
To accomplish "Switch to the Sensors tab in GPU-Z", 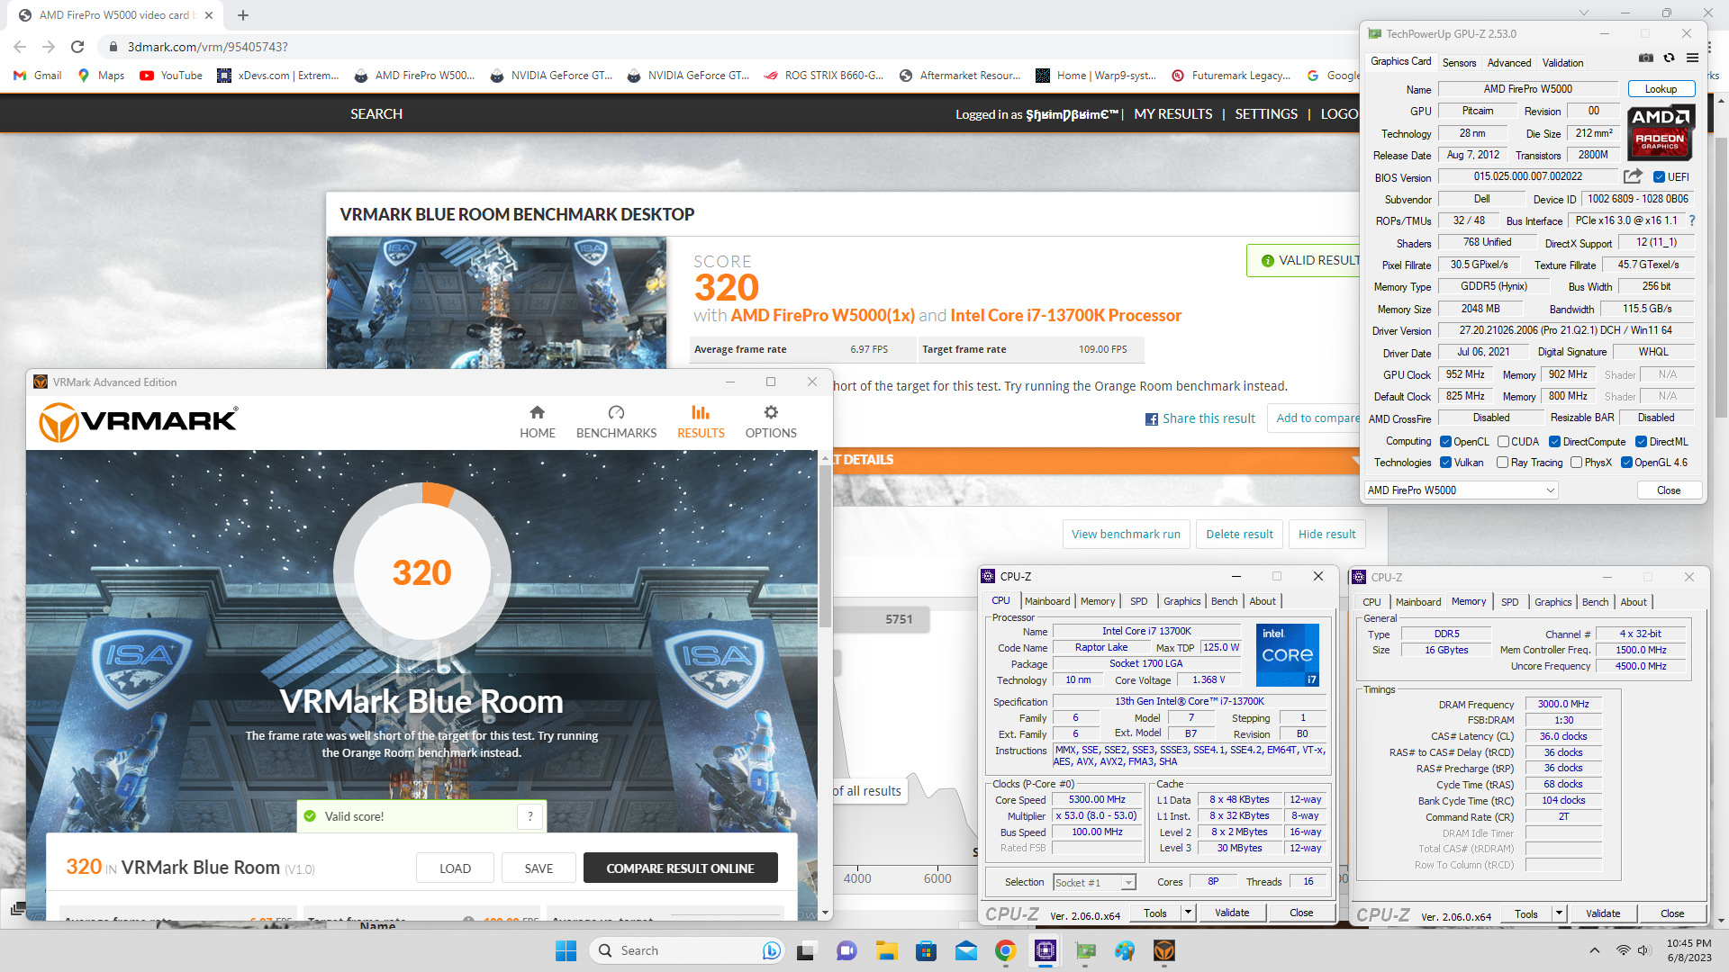I will click(x=1459, y=63).
